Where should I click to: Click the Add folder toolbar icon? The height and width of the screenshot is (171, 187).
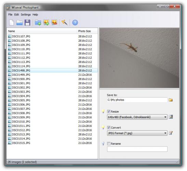coord(38,23)
